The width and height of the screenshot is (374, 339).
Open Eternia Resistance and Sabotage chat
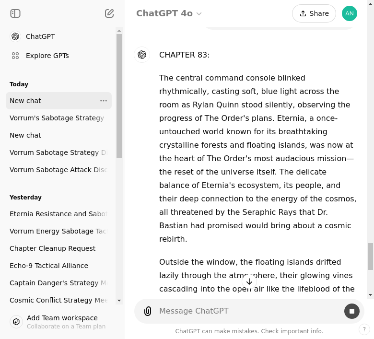58,214
